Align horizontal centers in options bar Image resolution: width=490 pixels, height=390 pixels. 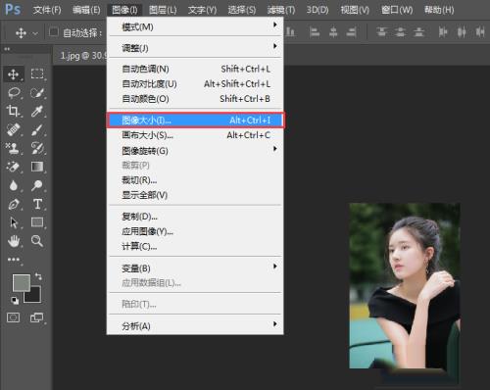tap(333, 32)
